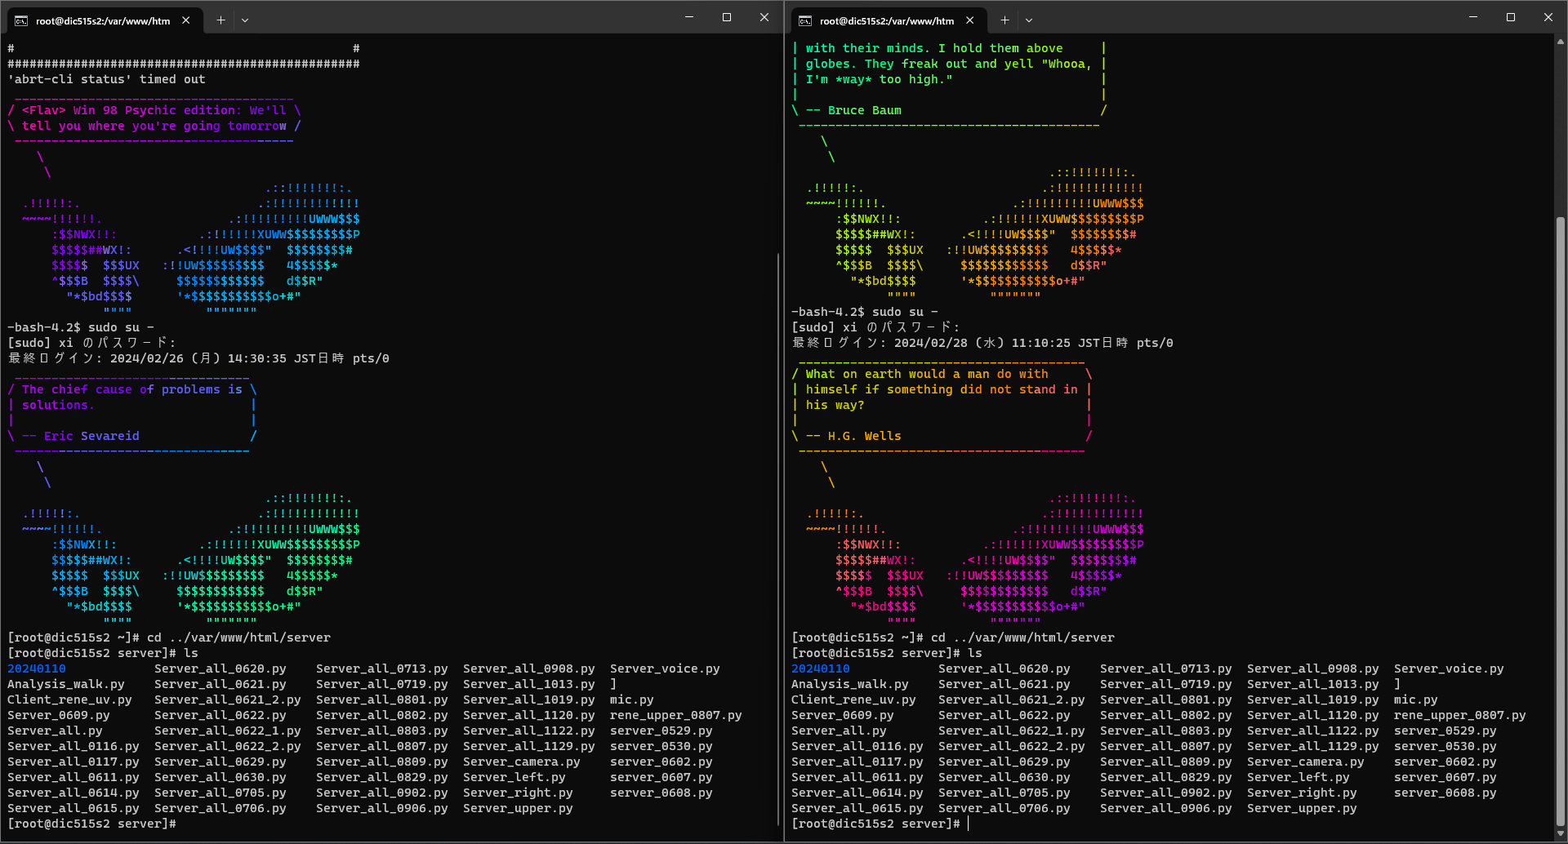
Task: Close the left terminal tab
Action: [x=186, y=20]
